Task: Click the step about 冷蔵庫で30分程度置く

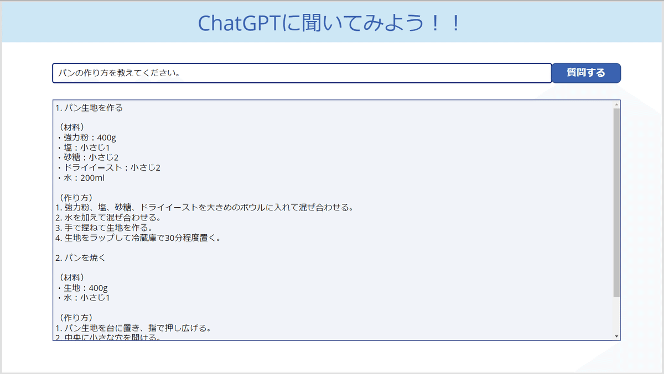Action: point(138,238)
